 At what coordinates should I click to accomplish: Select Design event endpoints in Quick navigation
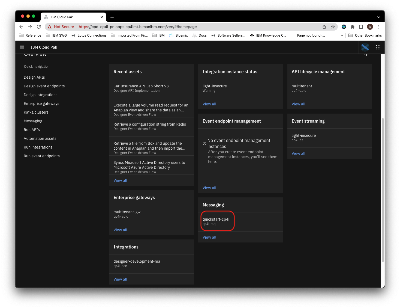(44, 86)
